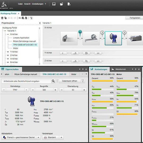The height and width of the screenshot is (143, 143).
Task: Decrease Baugröße with minus button
Action: [33, 90]
